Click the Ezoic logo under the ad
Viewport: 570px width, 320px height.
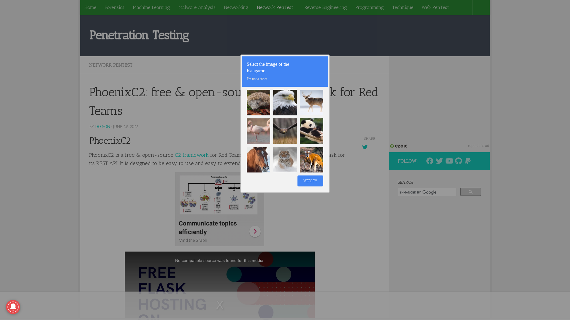(399, 146)
